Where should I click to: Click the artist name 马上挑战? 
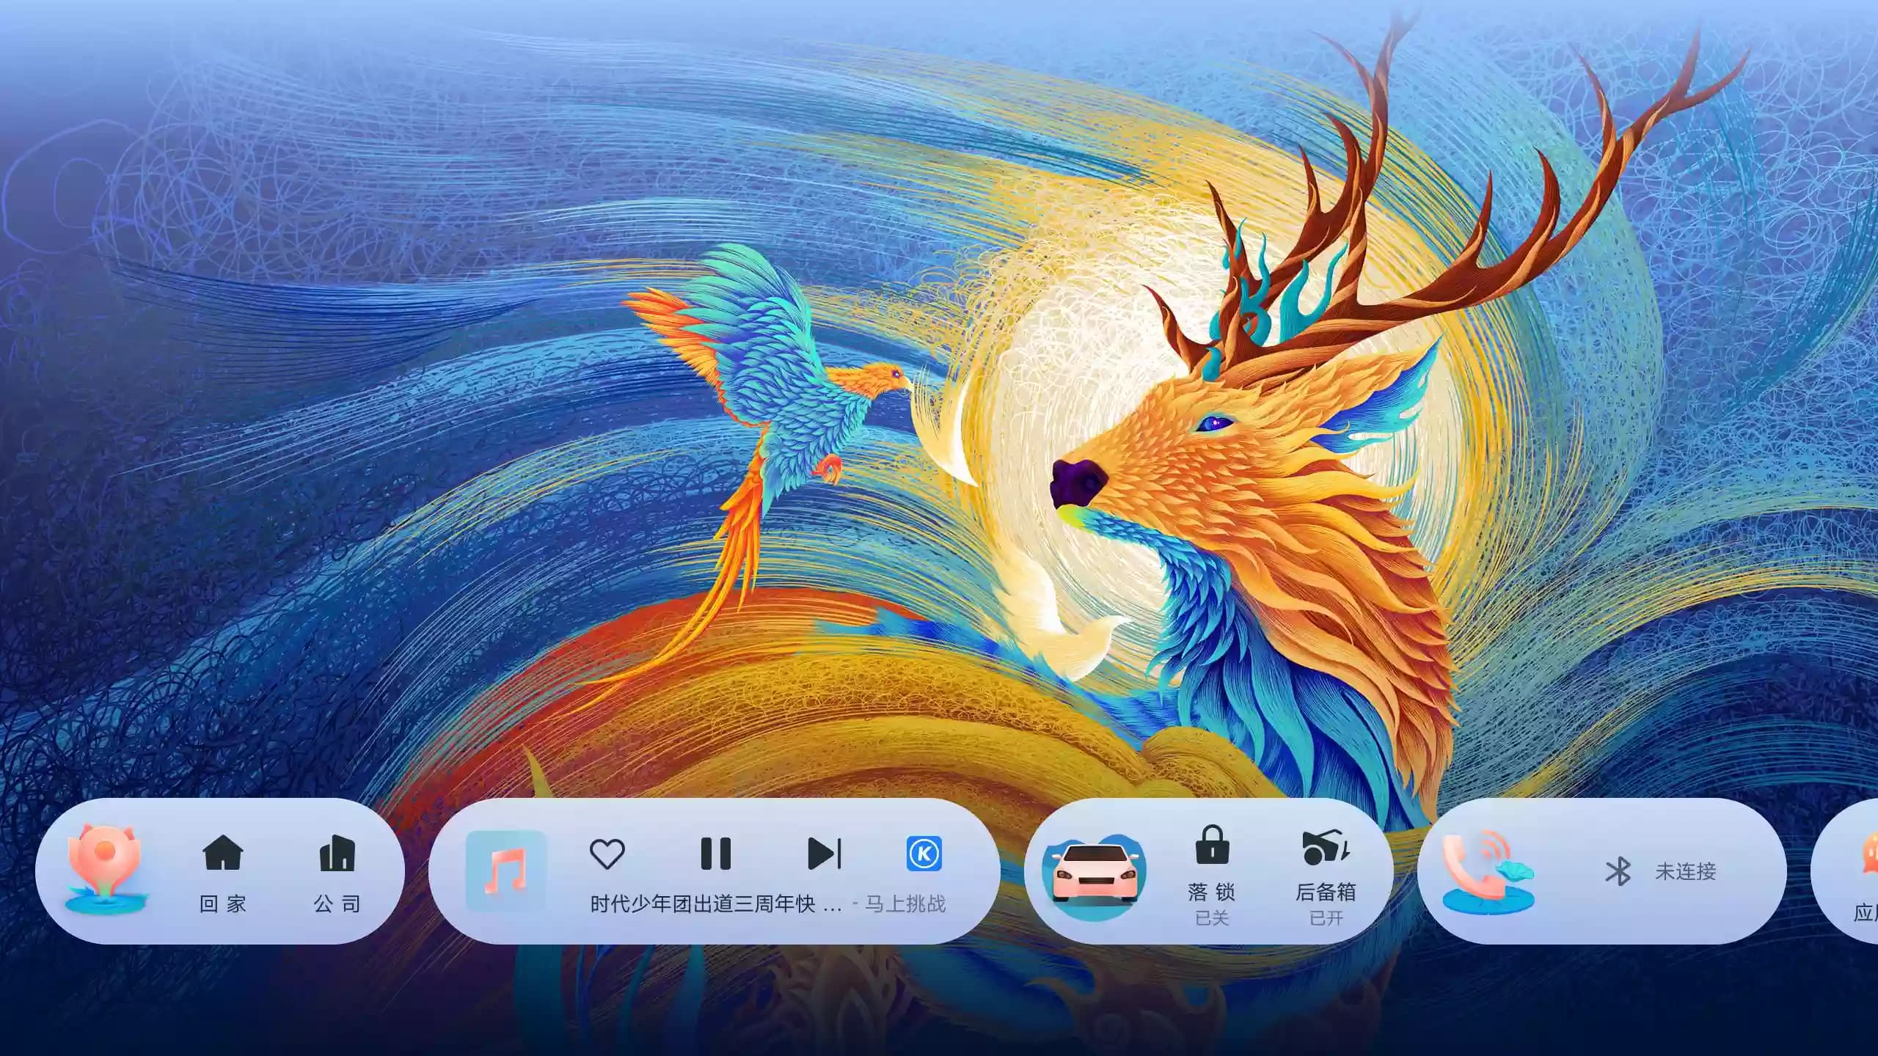tap(905, 904)
